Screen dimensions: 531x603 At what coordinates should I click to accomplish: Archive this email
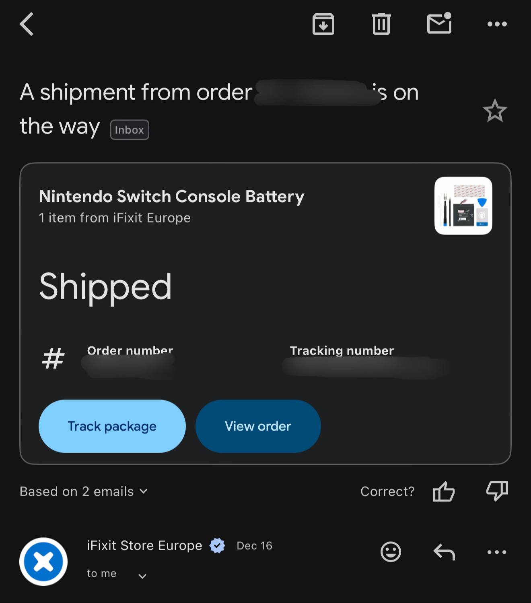(323, 24)
